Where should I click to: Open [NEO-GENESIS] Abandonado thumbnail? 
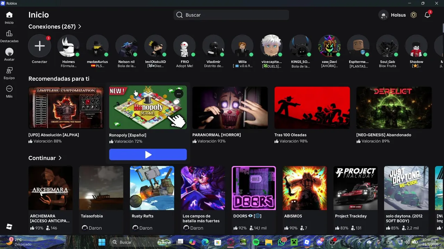pyautogui.click(x=394, y=108)
